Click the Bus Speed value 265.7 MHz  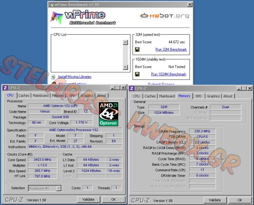43,171
